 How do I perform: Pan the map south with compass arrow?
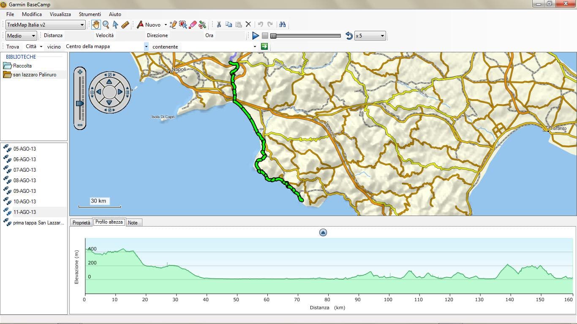coord(109,103)
